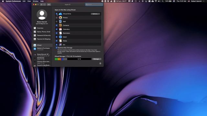Screen dimensions: 207x116
Task: Click the Mail stamp icon
Action: [x=60, y=22]
